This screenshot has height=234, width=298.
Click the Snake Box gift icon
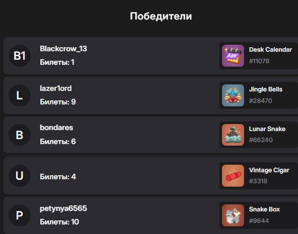pos(233,215)
